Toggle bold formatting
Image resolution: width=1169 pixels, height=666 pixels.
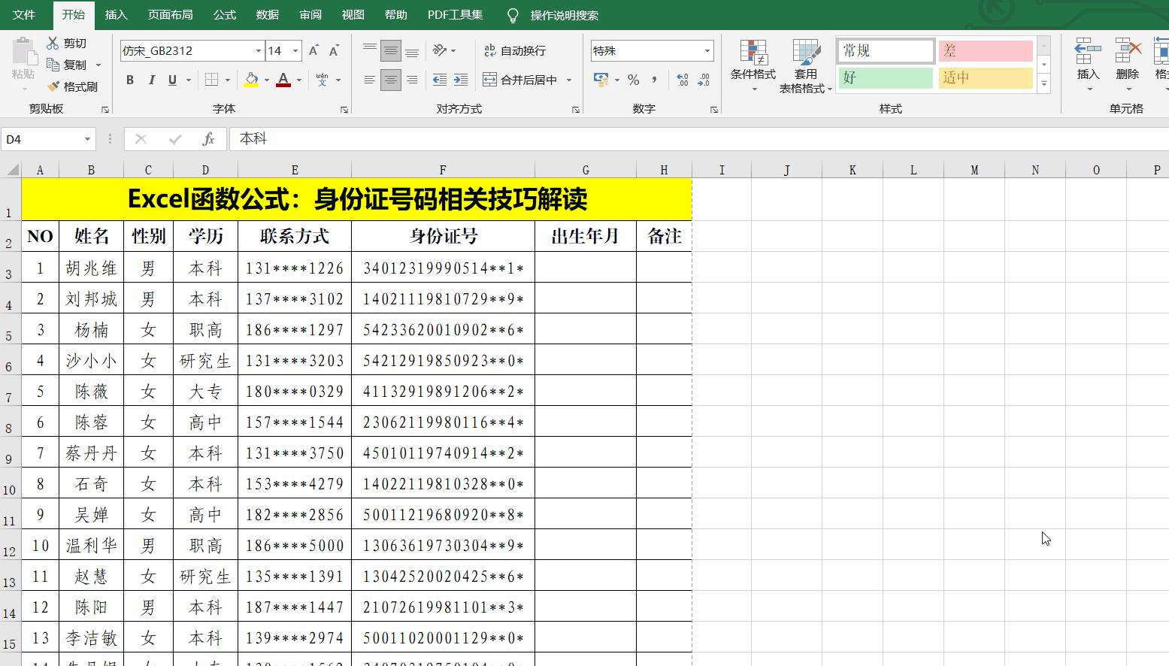pos(129,80)
